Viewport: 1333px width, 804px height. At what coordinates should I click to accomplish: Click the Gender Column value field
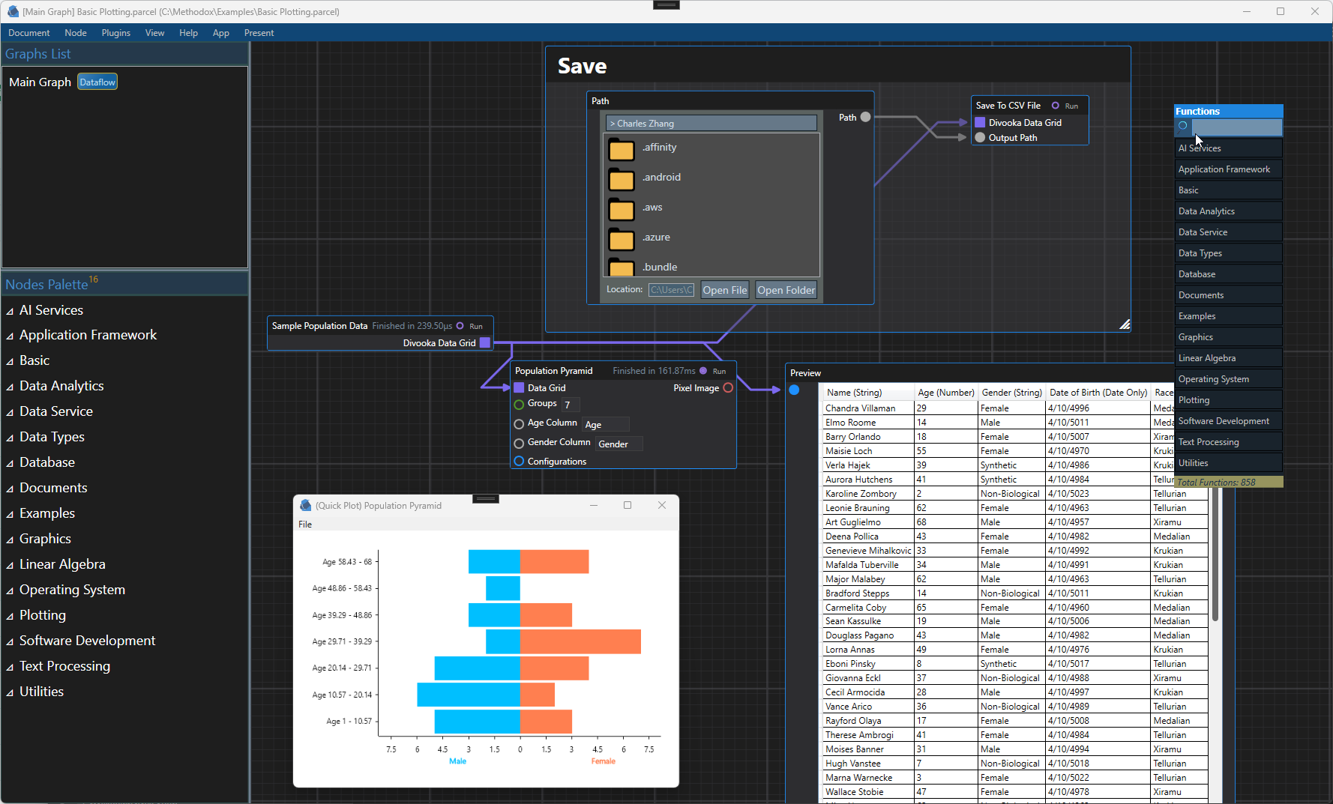pos(619,444)
